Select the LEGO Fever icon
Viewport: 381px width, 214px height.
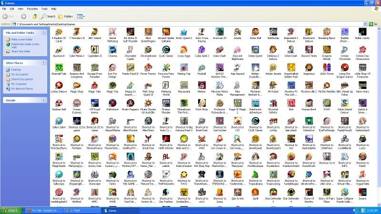[327, 68]
